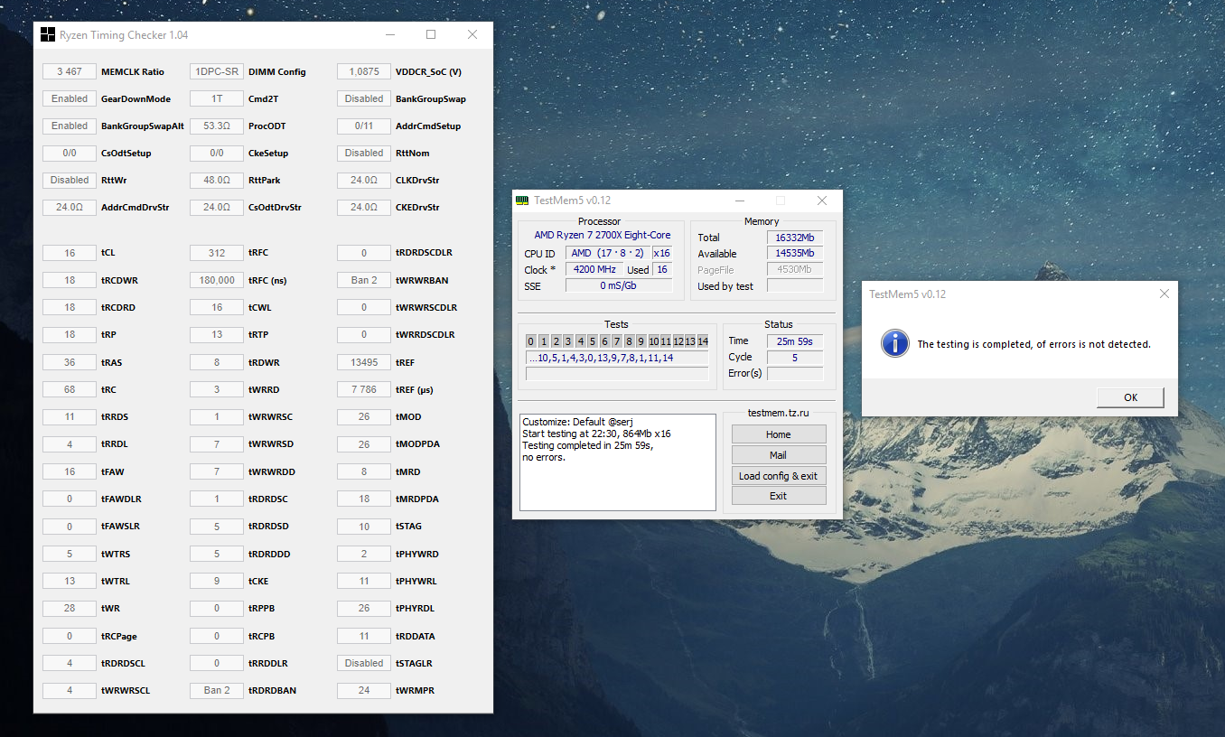Confirm the testing completed dialog with OK

coord(1130,397)
